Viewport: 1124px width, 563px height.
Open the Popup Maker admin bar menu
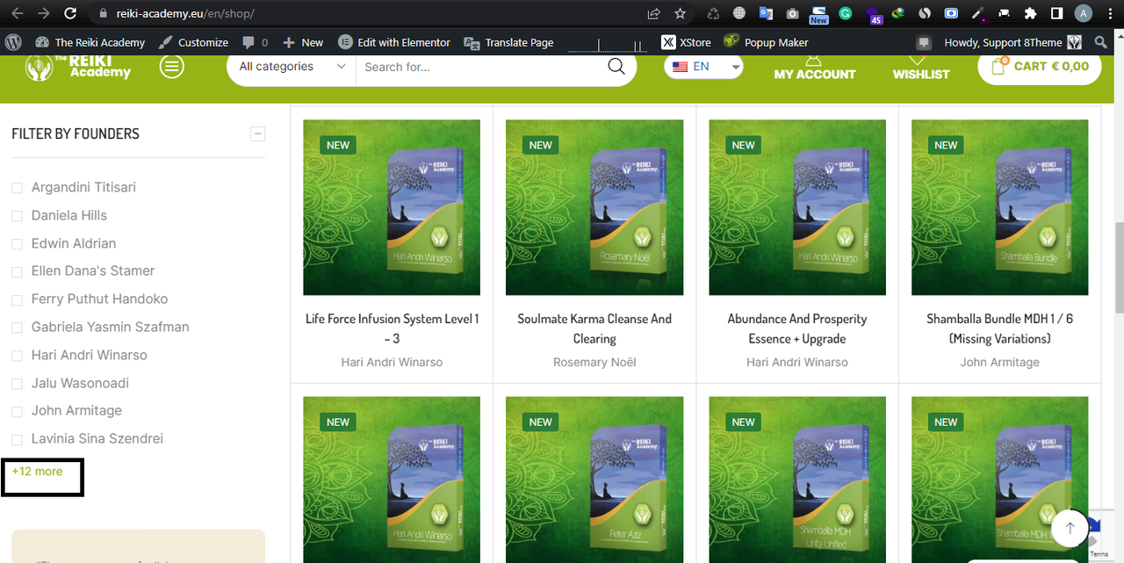[x=766, y=42]
